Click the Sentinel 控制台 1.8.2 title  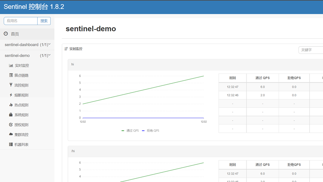point(34,7)
